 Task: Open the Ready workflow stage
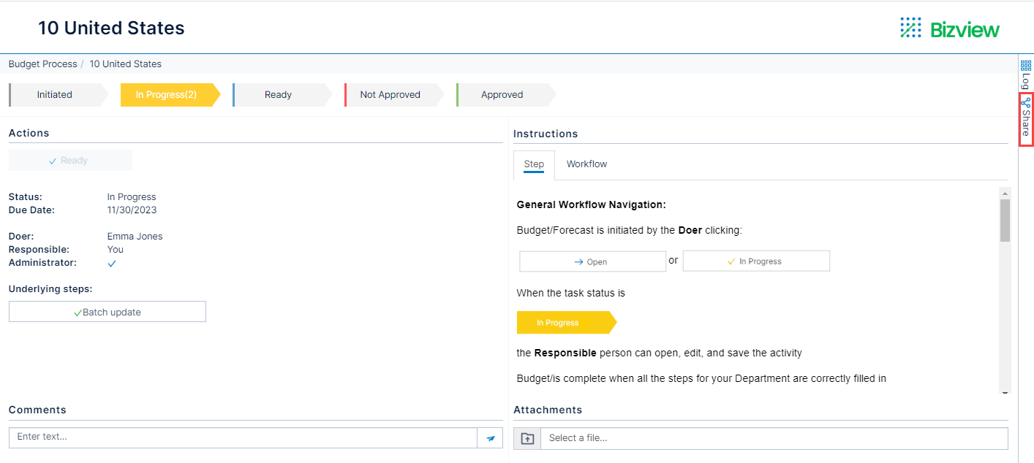[x=279, y=94]
